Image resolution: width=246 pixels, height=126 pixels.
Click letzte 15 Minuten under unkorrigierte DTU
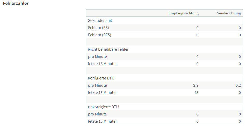pos(103,121)
